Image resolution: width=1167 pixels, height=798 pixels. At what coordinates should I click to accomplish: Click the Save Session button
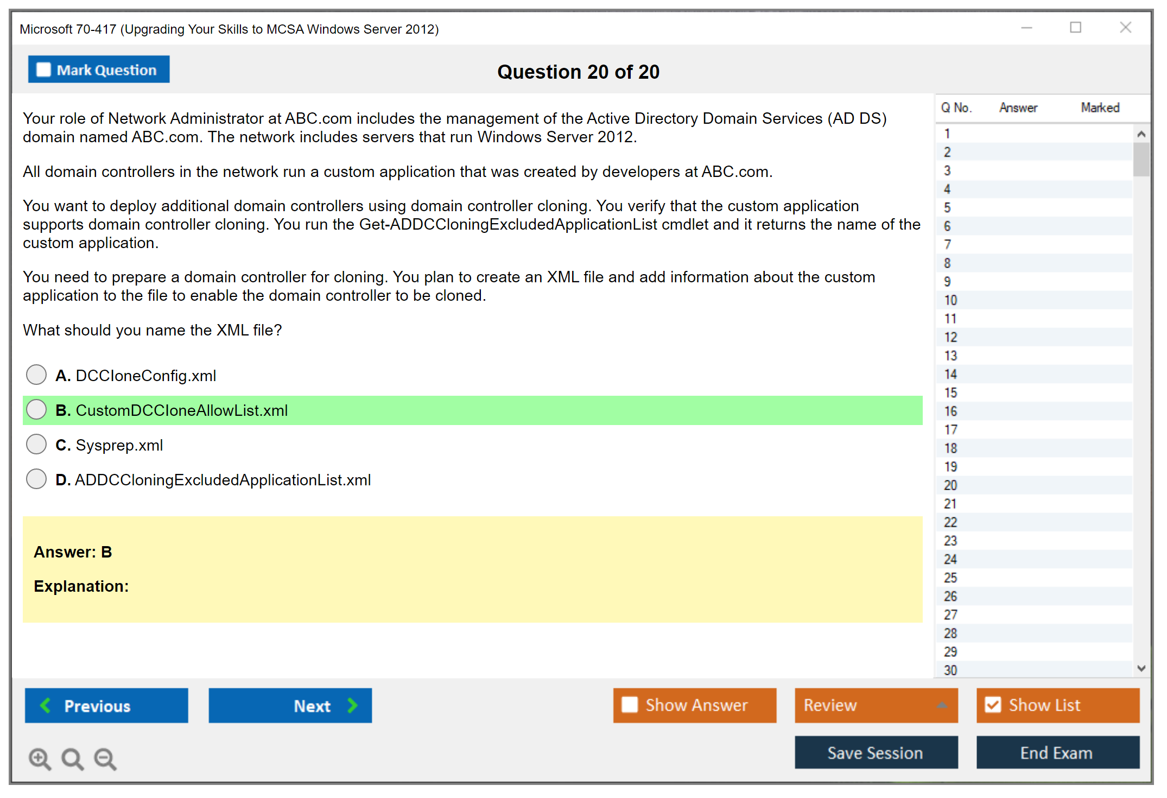(x=876, y=752)
